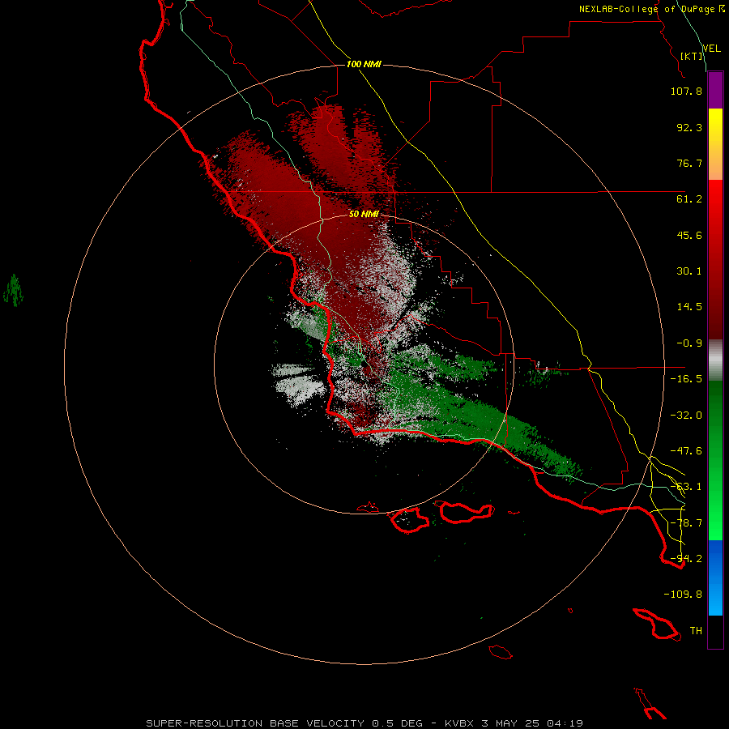729x729 pixels.
Task: Select the 14.5 scale value
Action: coord(689,307)
